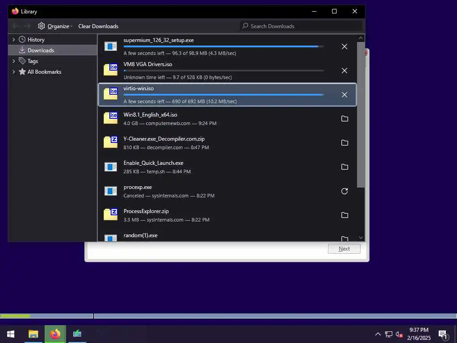Click Clear Downloads button

[98, 26]
